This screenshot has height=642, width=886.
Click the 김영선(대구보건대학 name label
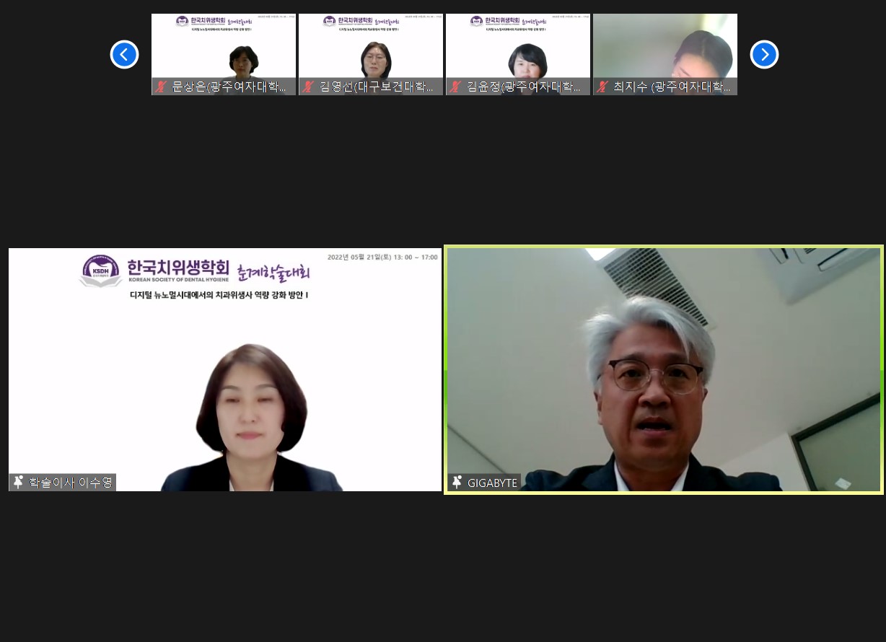pos(377,87)
